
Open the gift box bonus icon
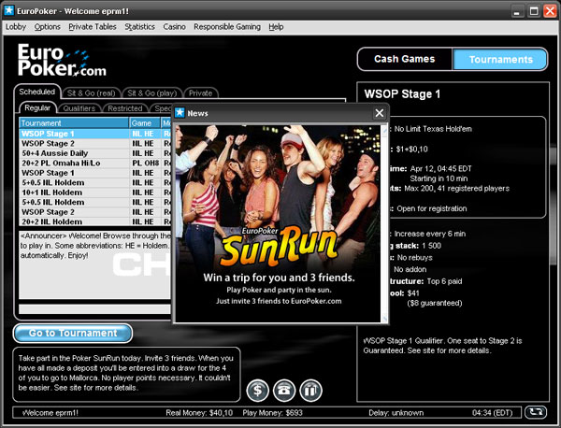tap(311, 390)
